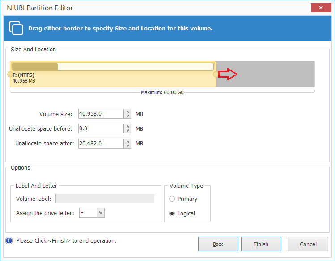The width and height of the screenshot is (335, 261).
Task: Decrease Volume size with down arrow
Action: 127,116
